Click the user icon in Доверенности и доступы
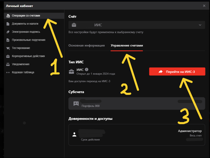The width and height of the screenshot is (210, 158). pyautogui.click(x=74, y=134)
